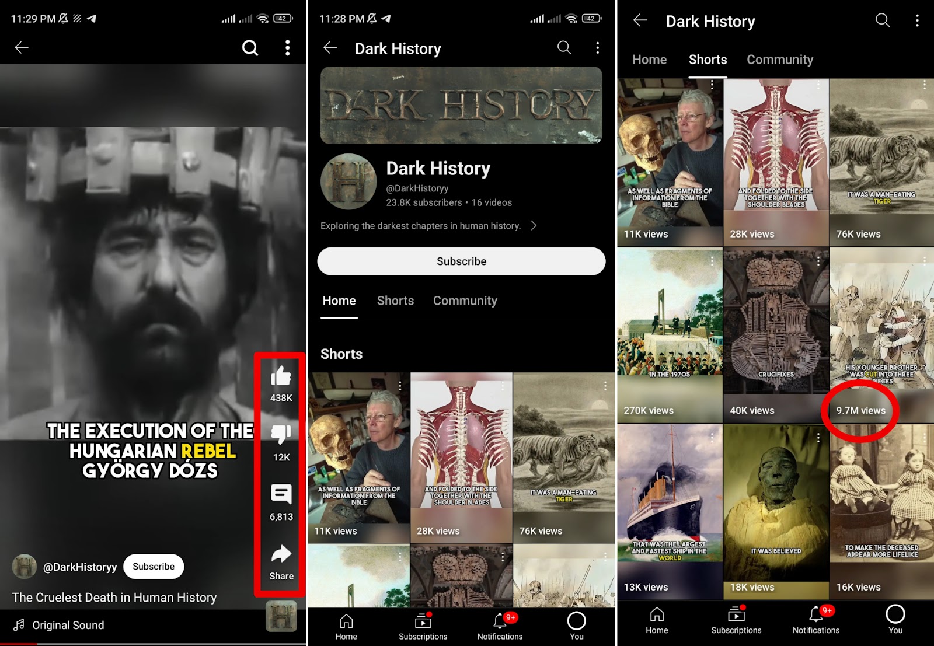Open @DarkHistoryy channel handle link

click(80, 567)
